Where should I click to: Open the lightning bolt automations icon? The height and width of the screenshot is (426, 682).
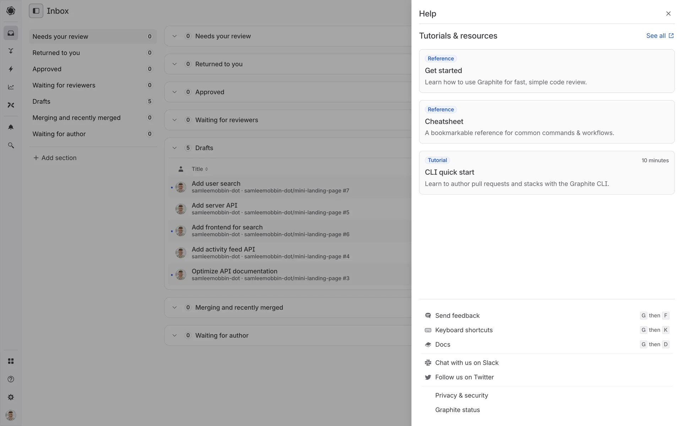click(11, 69)
